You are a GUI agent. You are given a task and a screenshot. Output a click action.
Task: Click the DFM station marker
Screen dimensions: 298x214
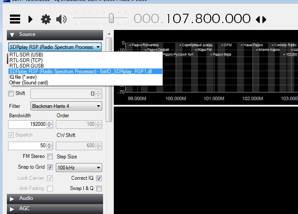[x=226, y=45]
